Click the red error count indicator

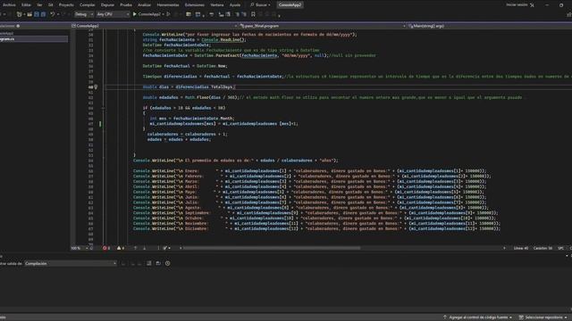[x=106, y=248]
